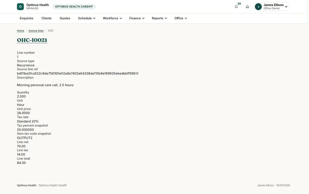Open the Workforce dropdown menu

pos(112,18)
